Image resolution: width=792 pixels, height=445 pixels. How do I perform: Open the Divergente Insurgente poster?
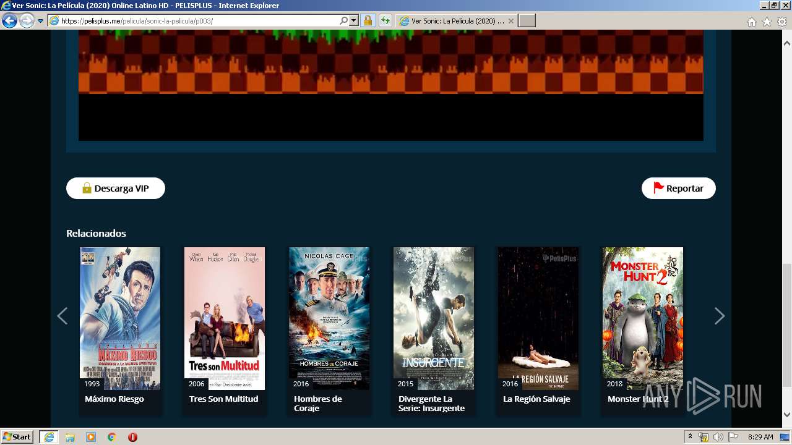point(434,318)
